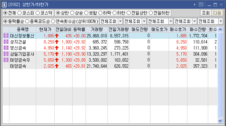The image size is (226, 126).
Task: Select the 전일하한 radio button
Action: point(151,13)
